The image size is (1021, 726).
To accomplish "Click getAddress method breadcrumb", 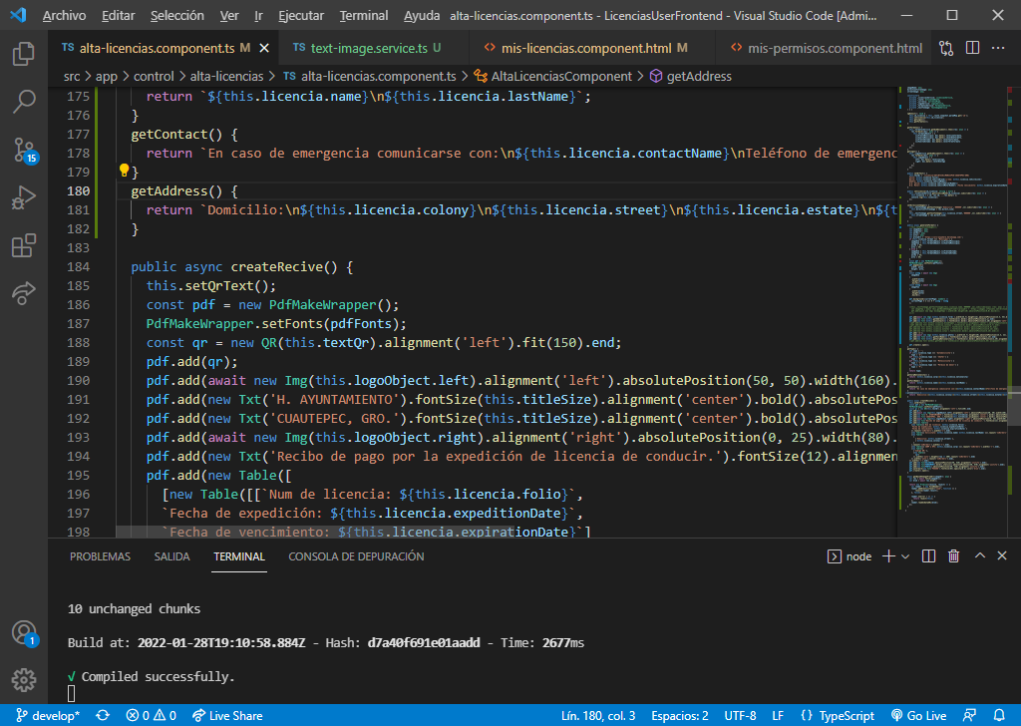I will point(691,76).
